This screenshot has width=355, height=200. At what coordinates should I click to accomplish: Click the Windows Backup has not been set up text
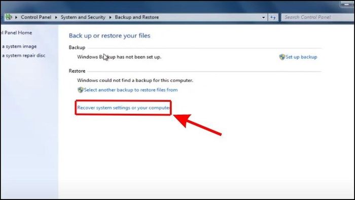(x=119, y=57)
